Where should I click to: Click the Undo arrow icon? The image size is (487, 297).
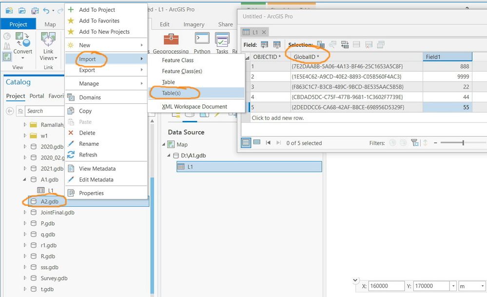(46, 11)
